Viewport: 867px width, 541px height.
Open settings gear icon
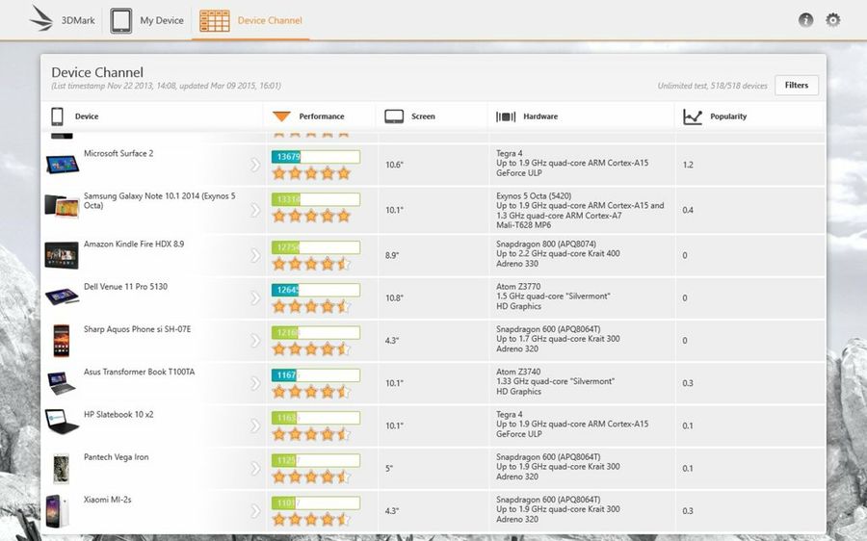click(833, 20)
